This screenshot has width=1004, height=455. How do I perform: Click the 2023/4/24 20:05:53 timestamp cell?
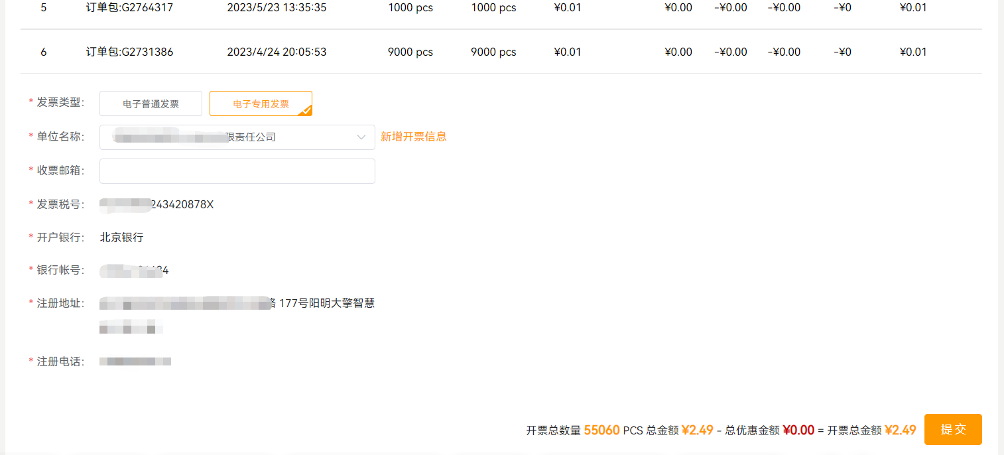[277, 52]
